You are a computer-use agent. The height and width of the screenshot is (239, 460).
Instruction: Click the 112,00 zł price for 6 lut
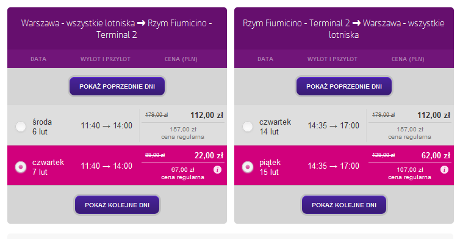point(207,115)
